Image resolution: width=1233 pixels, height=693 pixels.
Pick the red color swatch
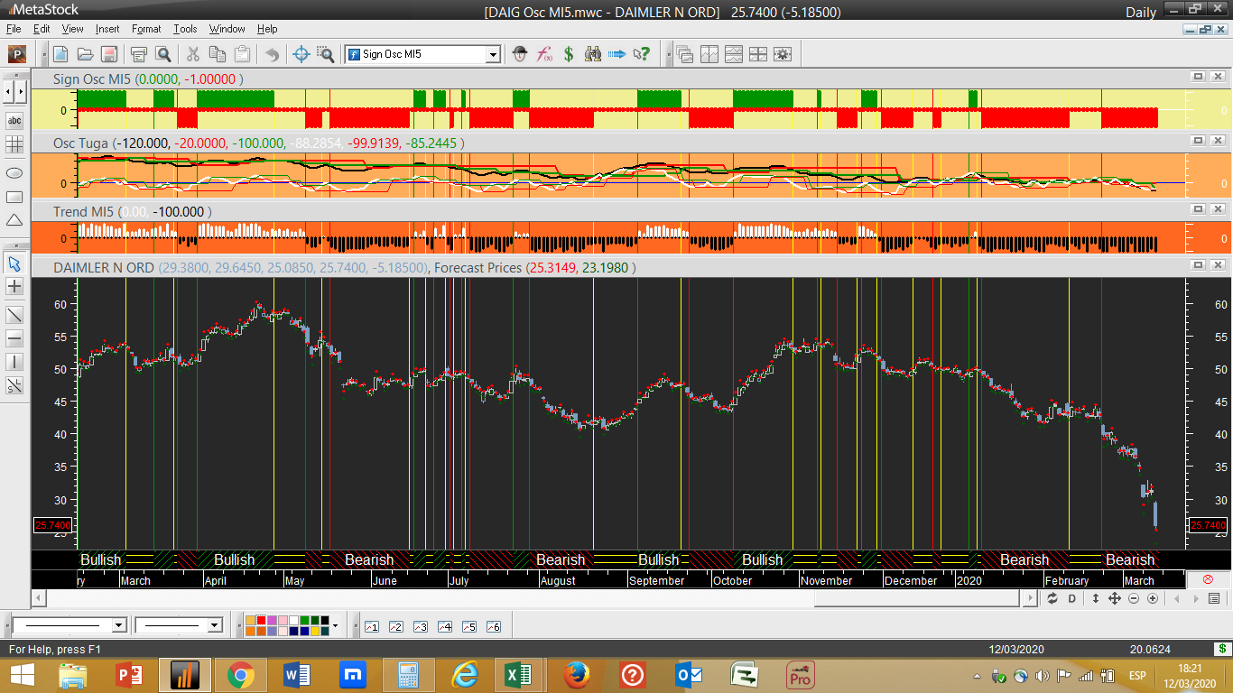(x=261, y=620)
